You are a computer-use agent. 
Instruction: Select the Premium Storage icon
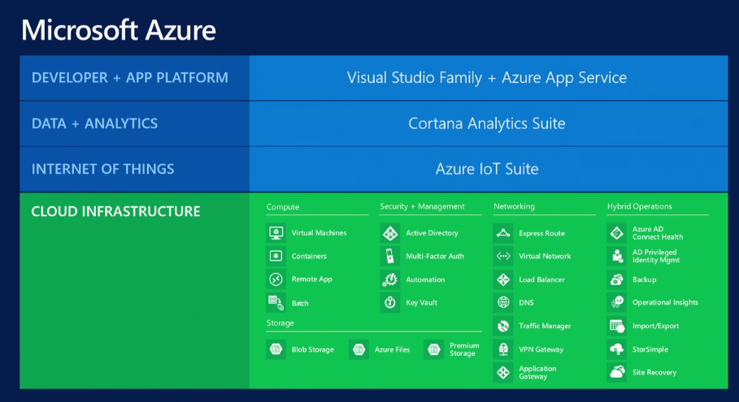point(433,349)
